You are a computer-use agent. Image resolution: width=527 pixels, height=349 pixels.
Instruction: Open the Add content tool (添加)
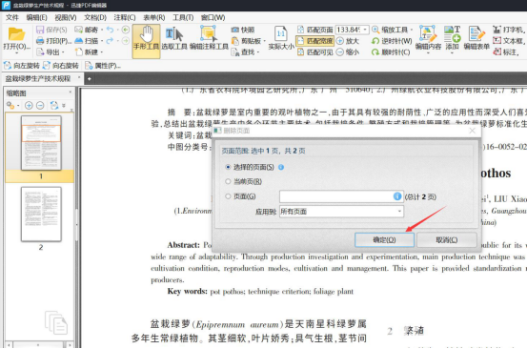(x=452, y=38)
